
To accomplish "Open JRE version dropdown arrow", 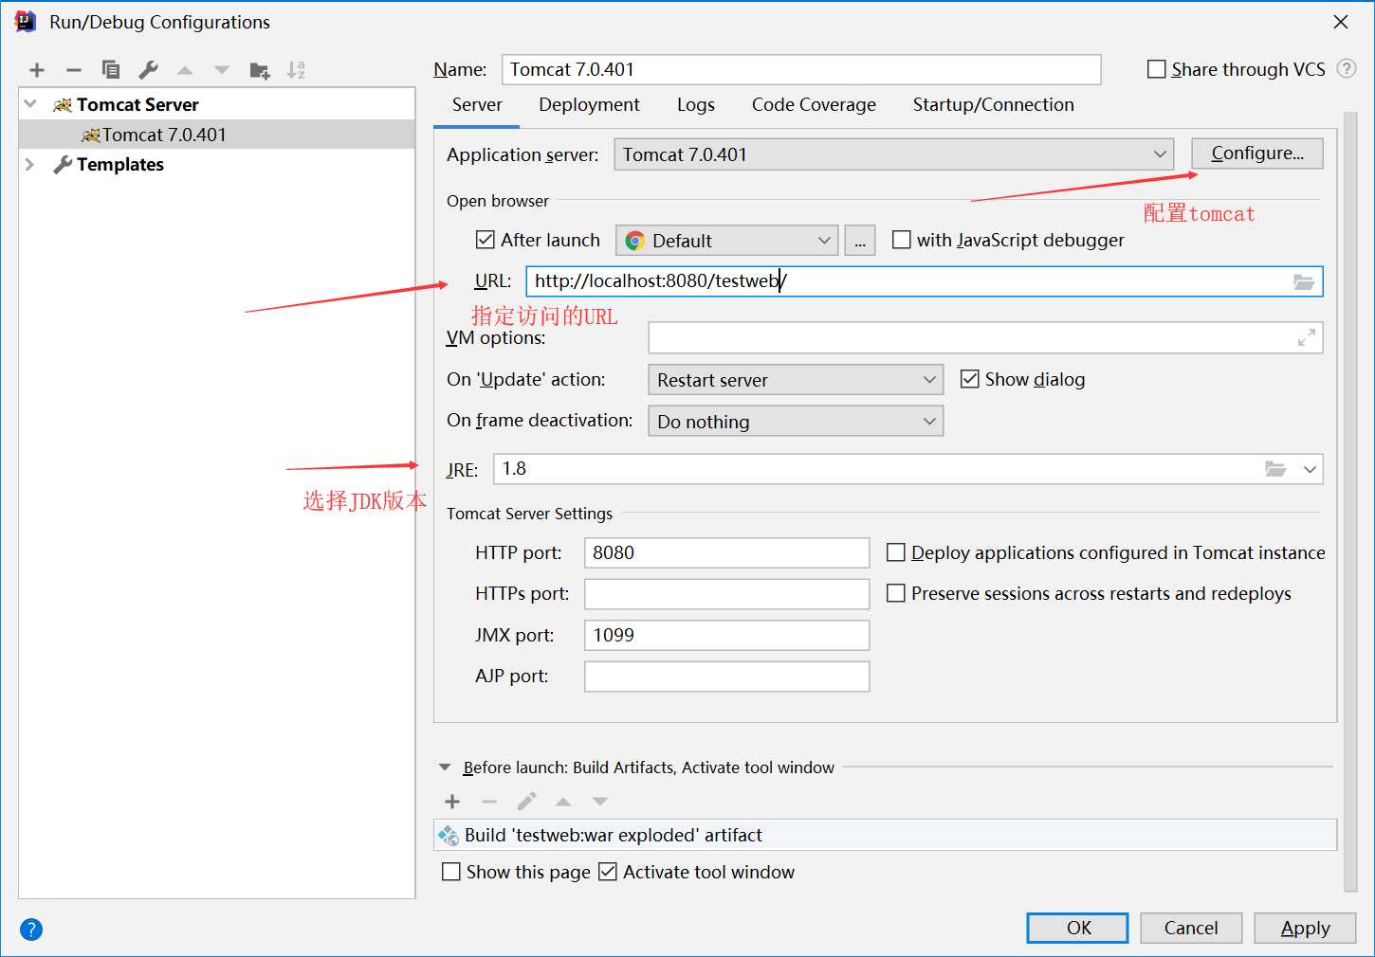I will click(1311, 469).
